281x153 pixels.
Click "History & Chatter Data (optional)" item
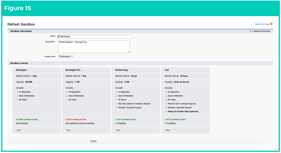[183, 112]
